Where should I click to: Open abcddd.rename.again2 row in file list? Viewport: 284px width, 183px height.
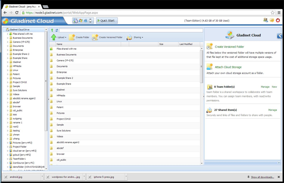(x=125, y=142)
